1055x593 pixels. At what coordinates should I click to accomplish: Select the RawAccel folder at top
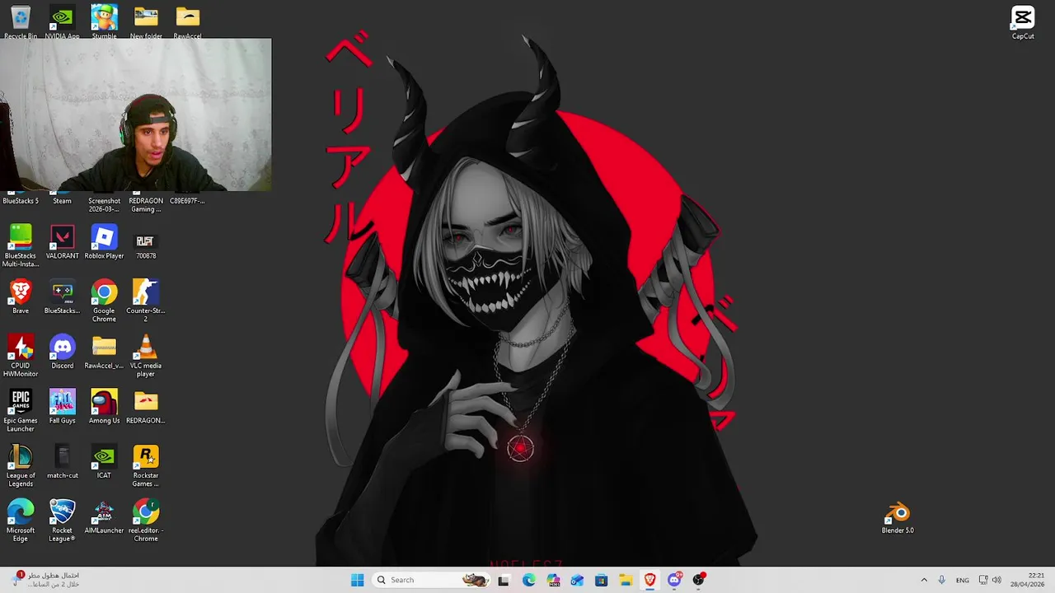coord(187,22)
